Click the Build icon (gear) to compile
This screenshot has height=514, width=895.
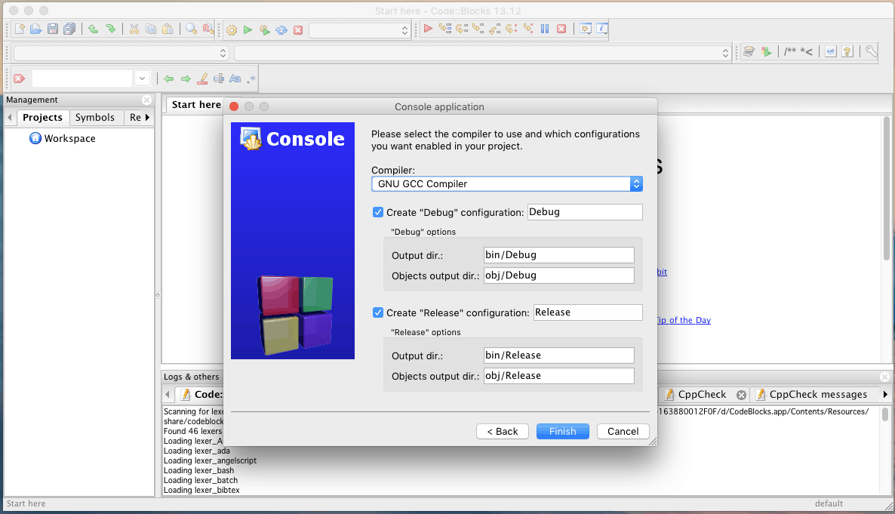[232, 30]
